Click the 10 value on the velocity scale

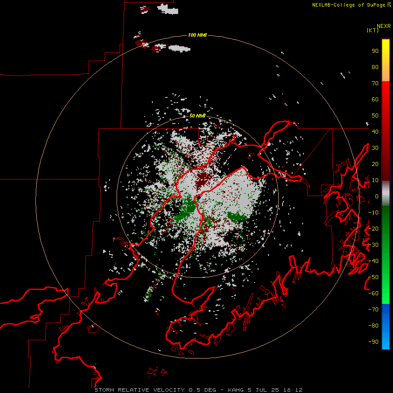point(375,180)
